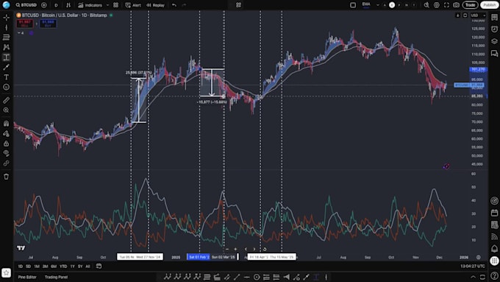Viewport: 500px width, 282px height.
Task: Open chart settings gear icon
Action: 437,5
